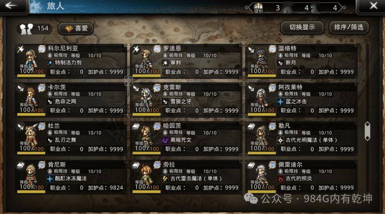Click 科尔尼利亚's character sprite
Screen dimensions: 385x214
coord(31,59)
